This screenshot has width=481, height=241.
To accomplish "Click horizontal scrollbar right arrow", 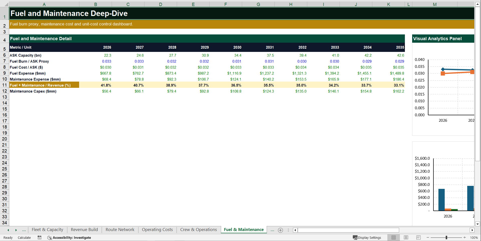I will [472, 230].
